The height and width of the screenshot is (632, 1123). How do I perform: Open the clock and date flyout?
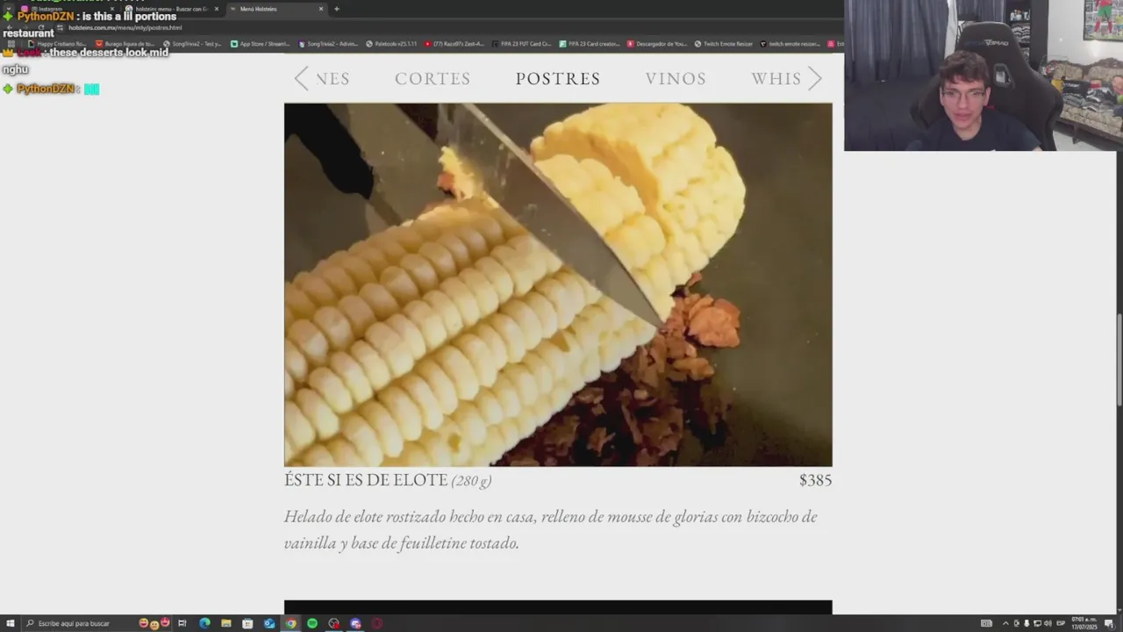coord(1084,623)
